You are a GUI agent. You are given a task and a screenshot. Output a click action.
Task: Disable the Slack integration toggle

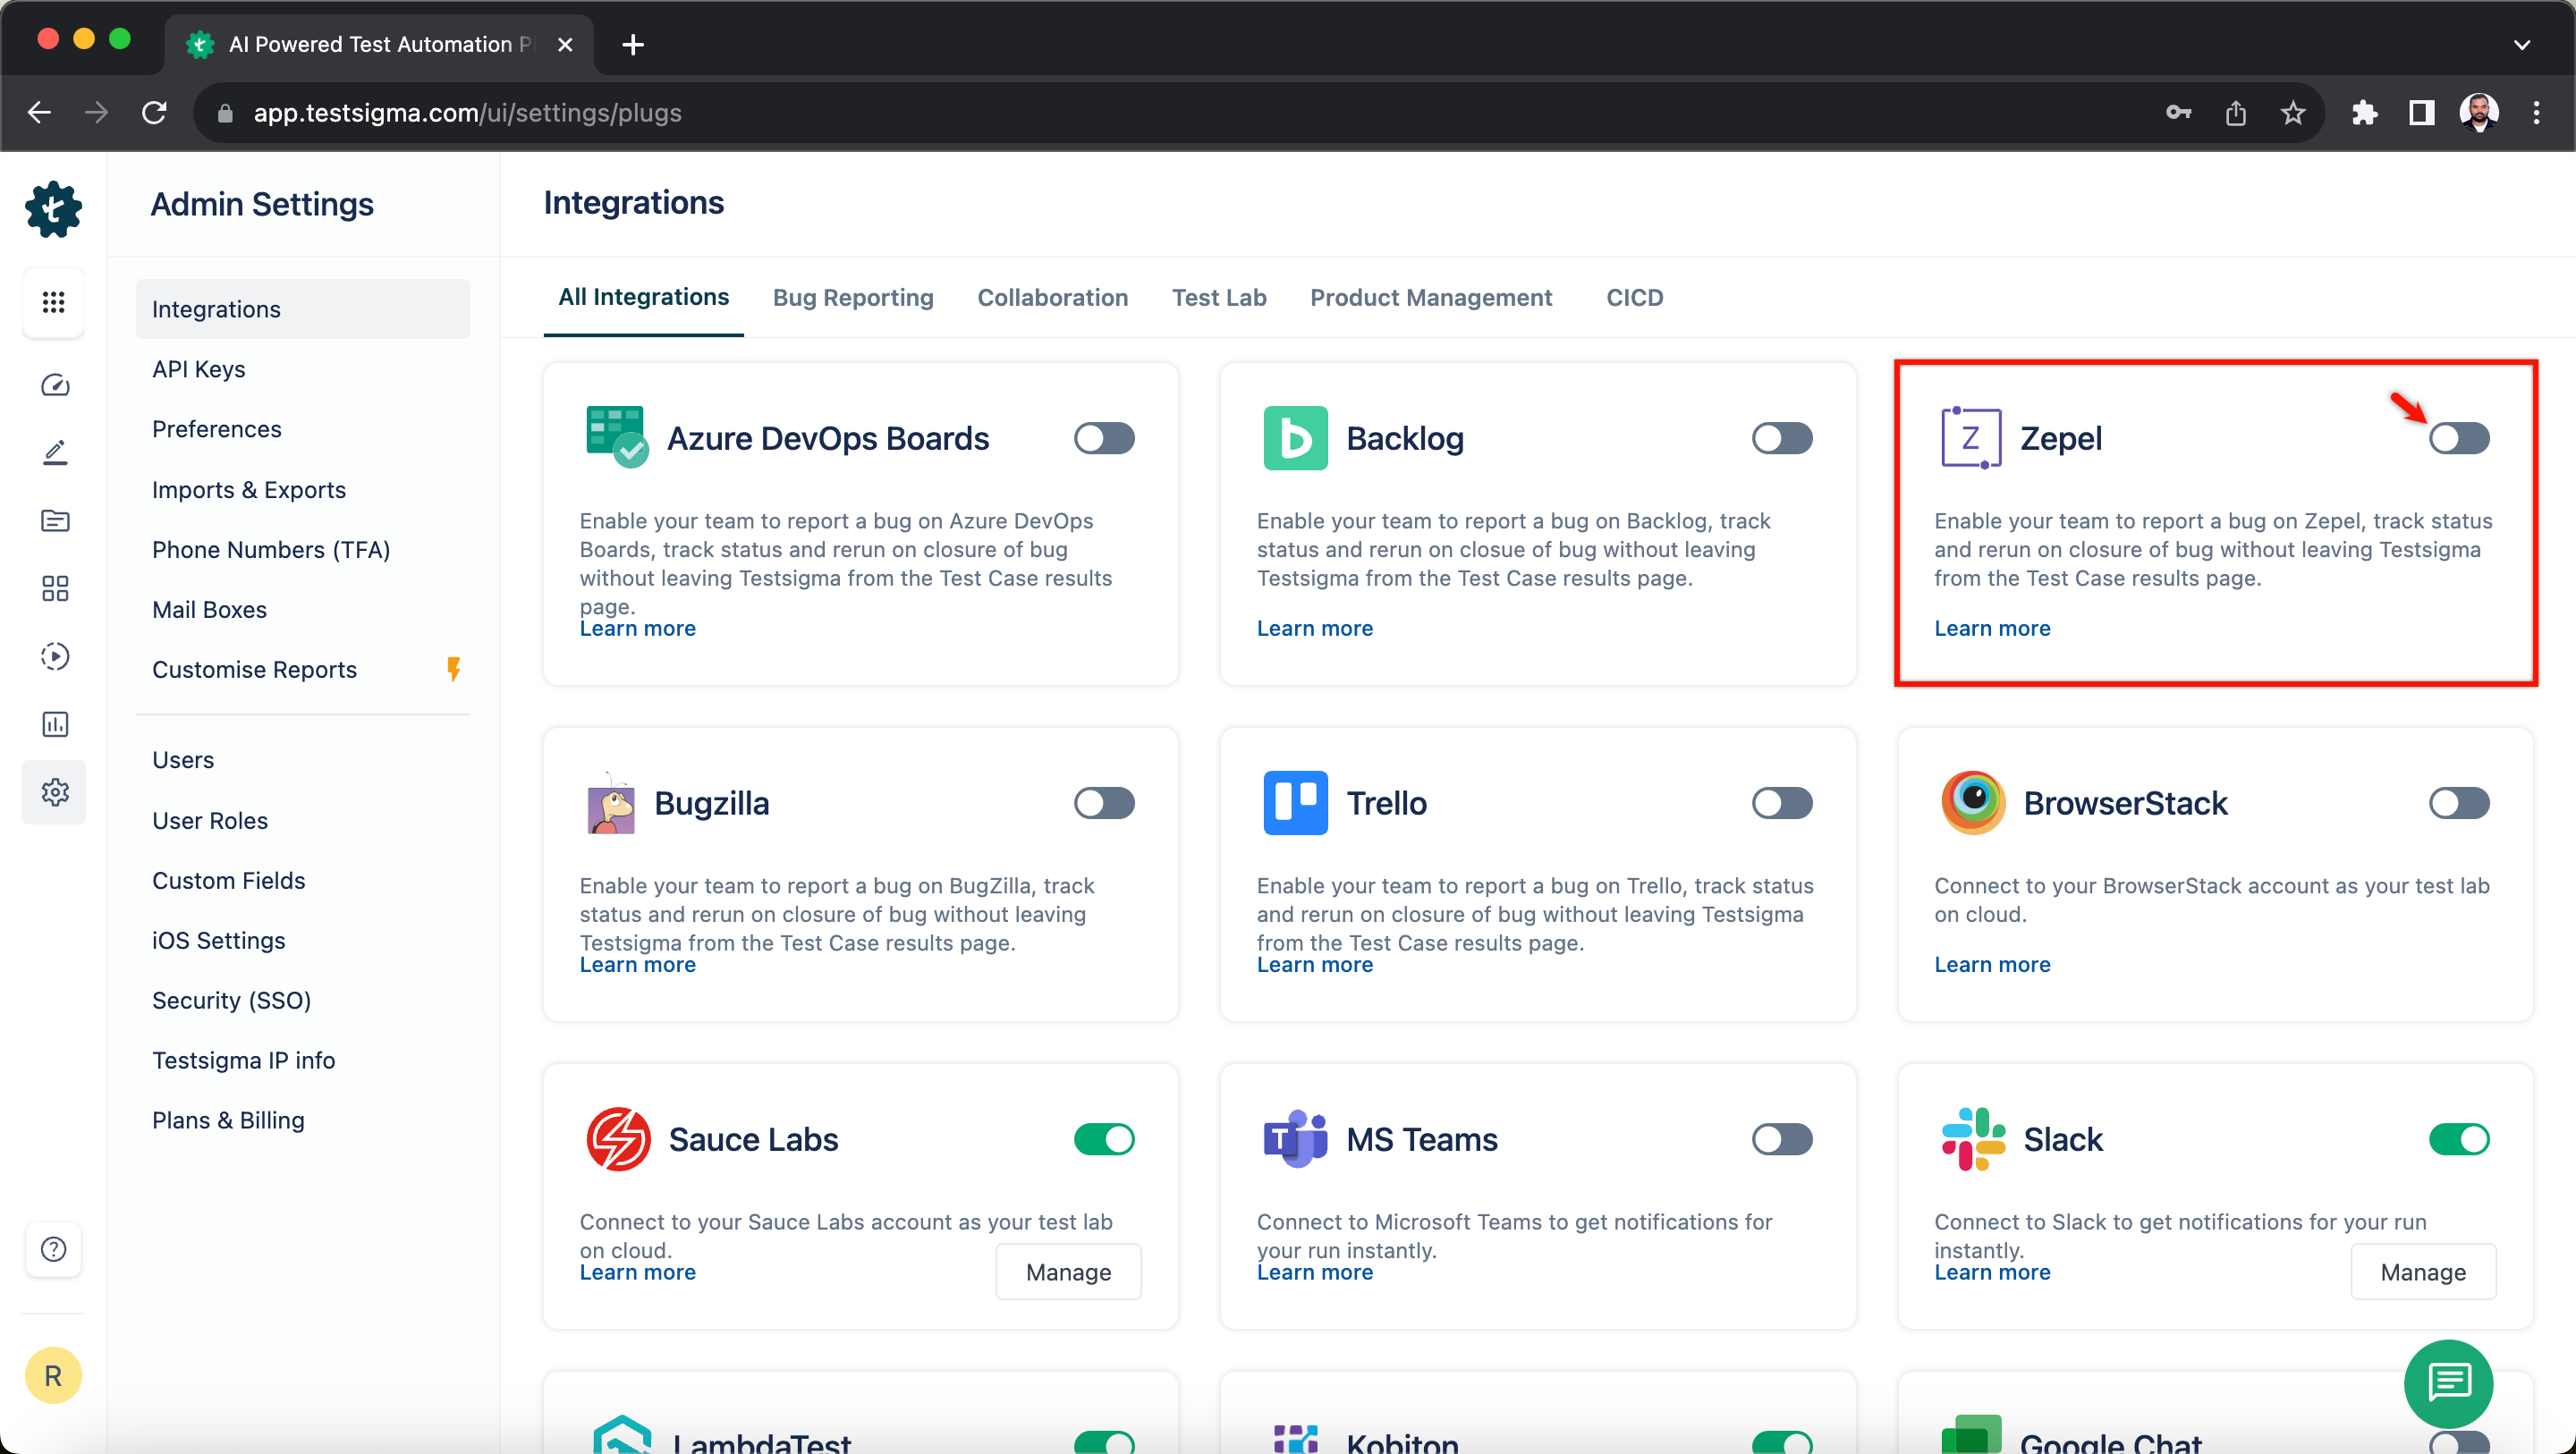(2459, 1138)
